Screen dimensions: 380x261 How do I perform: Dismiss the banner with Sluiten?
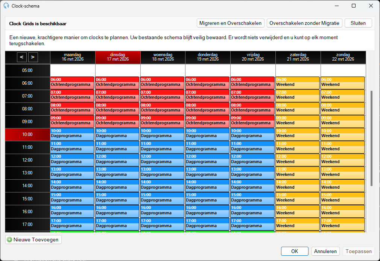(x=358, y=23)
